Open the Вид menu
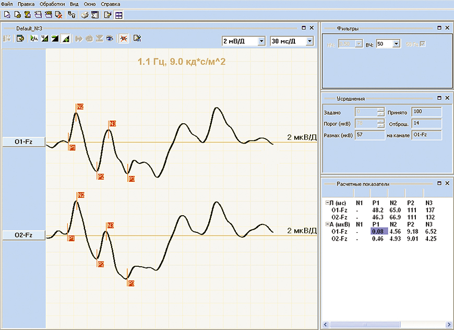Screen dimensions: 454x330 [x=75, y=4]
